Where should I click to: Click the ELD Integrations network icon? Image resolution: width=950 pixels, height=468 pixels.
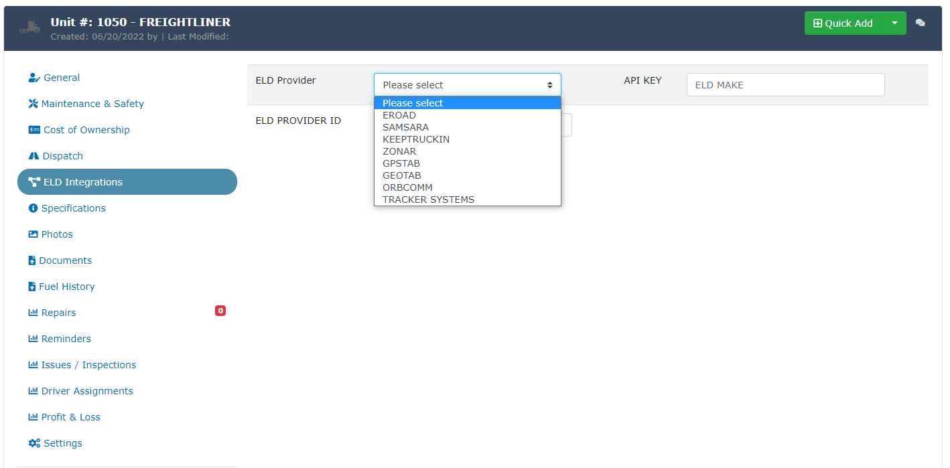34,182
